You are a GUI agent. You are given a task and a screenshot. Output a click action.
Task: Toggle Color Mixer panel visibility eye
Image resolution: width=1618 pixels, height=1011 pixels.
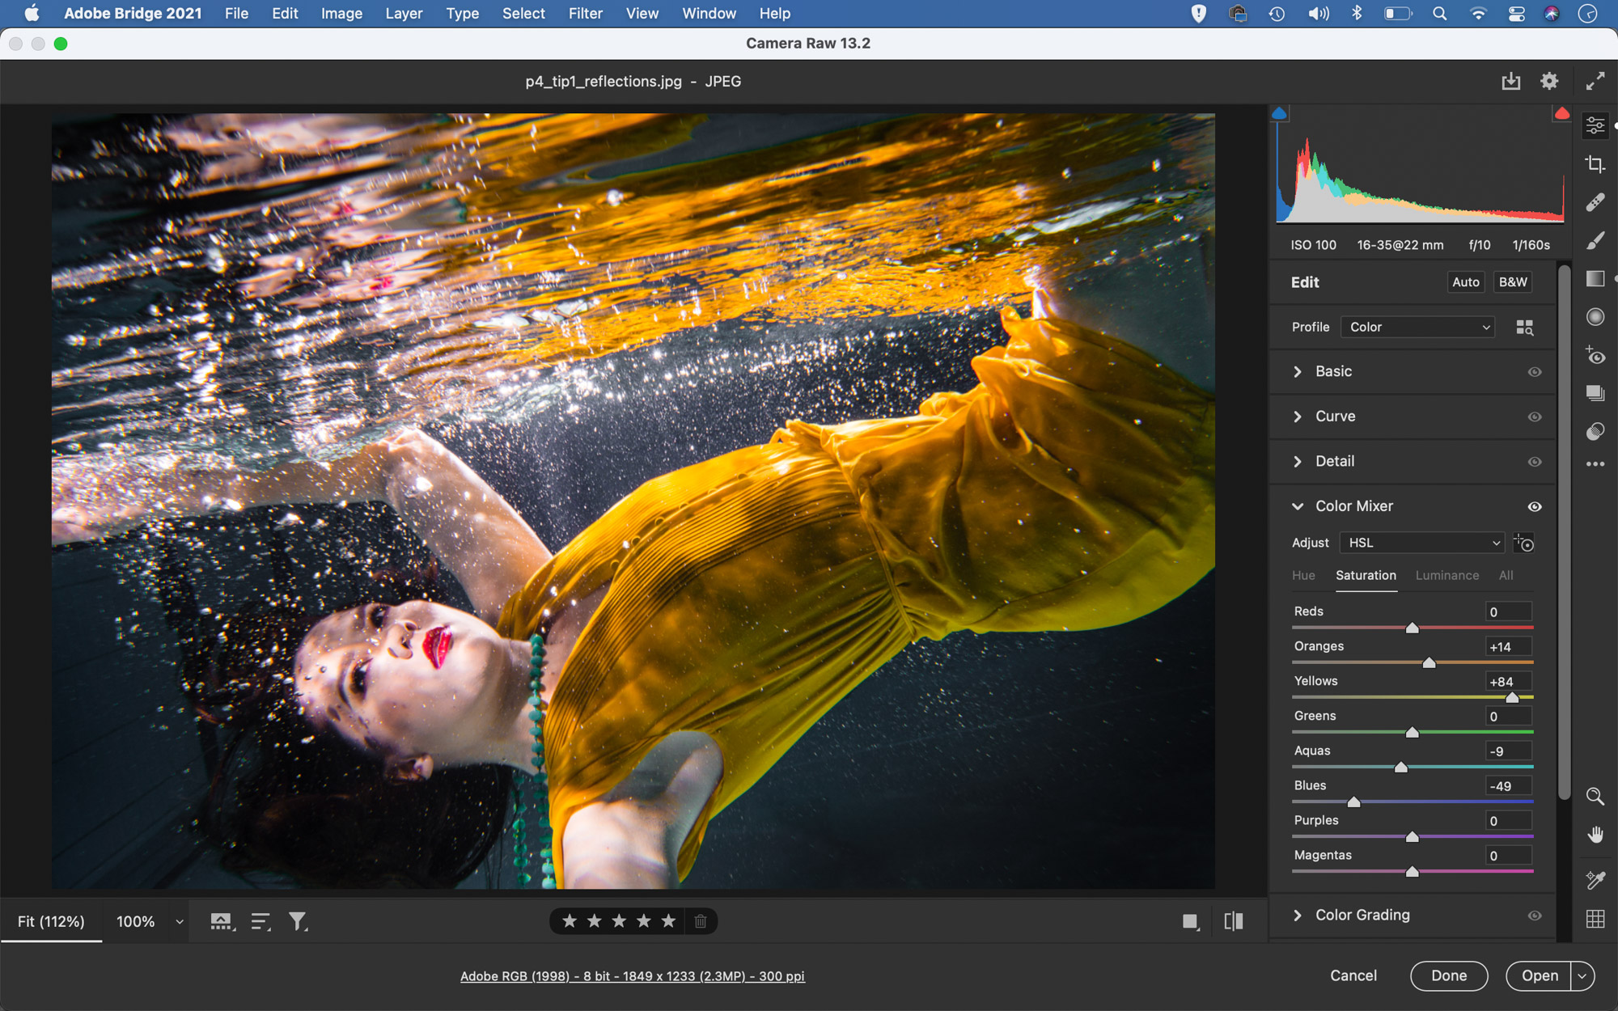[1534, 506]
